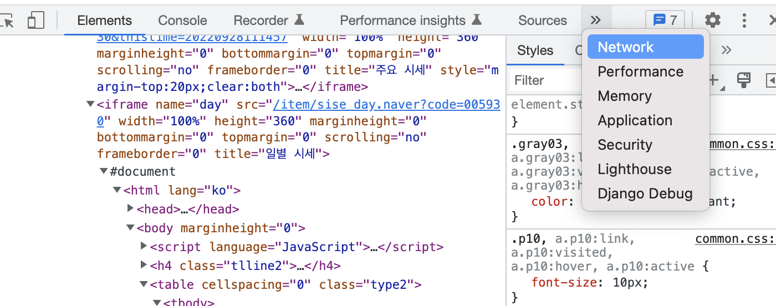776x306 pixels.
Task: Open common.css link beside .gray03 rule
Action: pos(744,144)
